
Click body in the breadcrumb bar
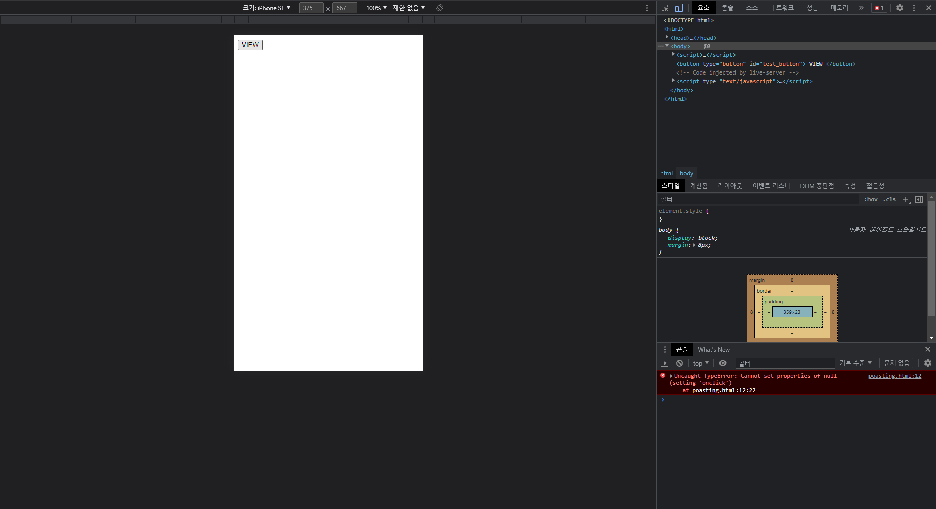click(686, 173)
